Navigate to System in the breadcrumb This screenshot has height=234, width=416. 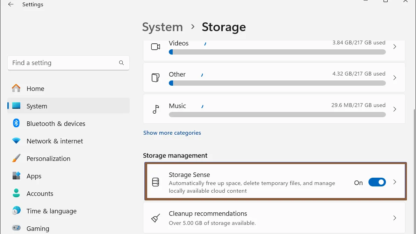click(162, 27)
